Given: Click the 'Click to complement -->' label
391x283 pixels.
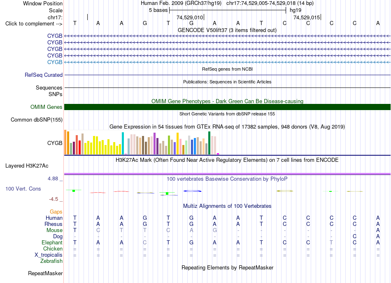Looking at the screenshot, I should click(x=34, y=24).
